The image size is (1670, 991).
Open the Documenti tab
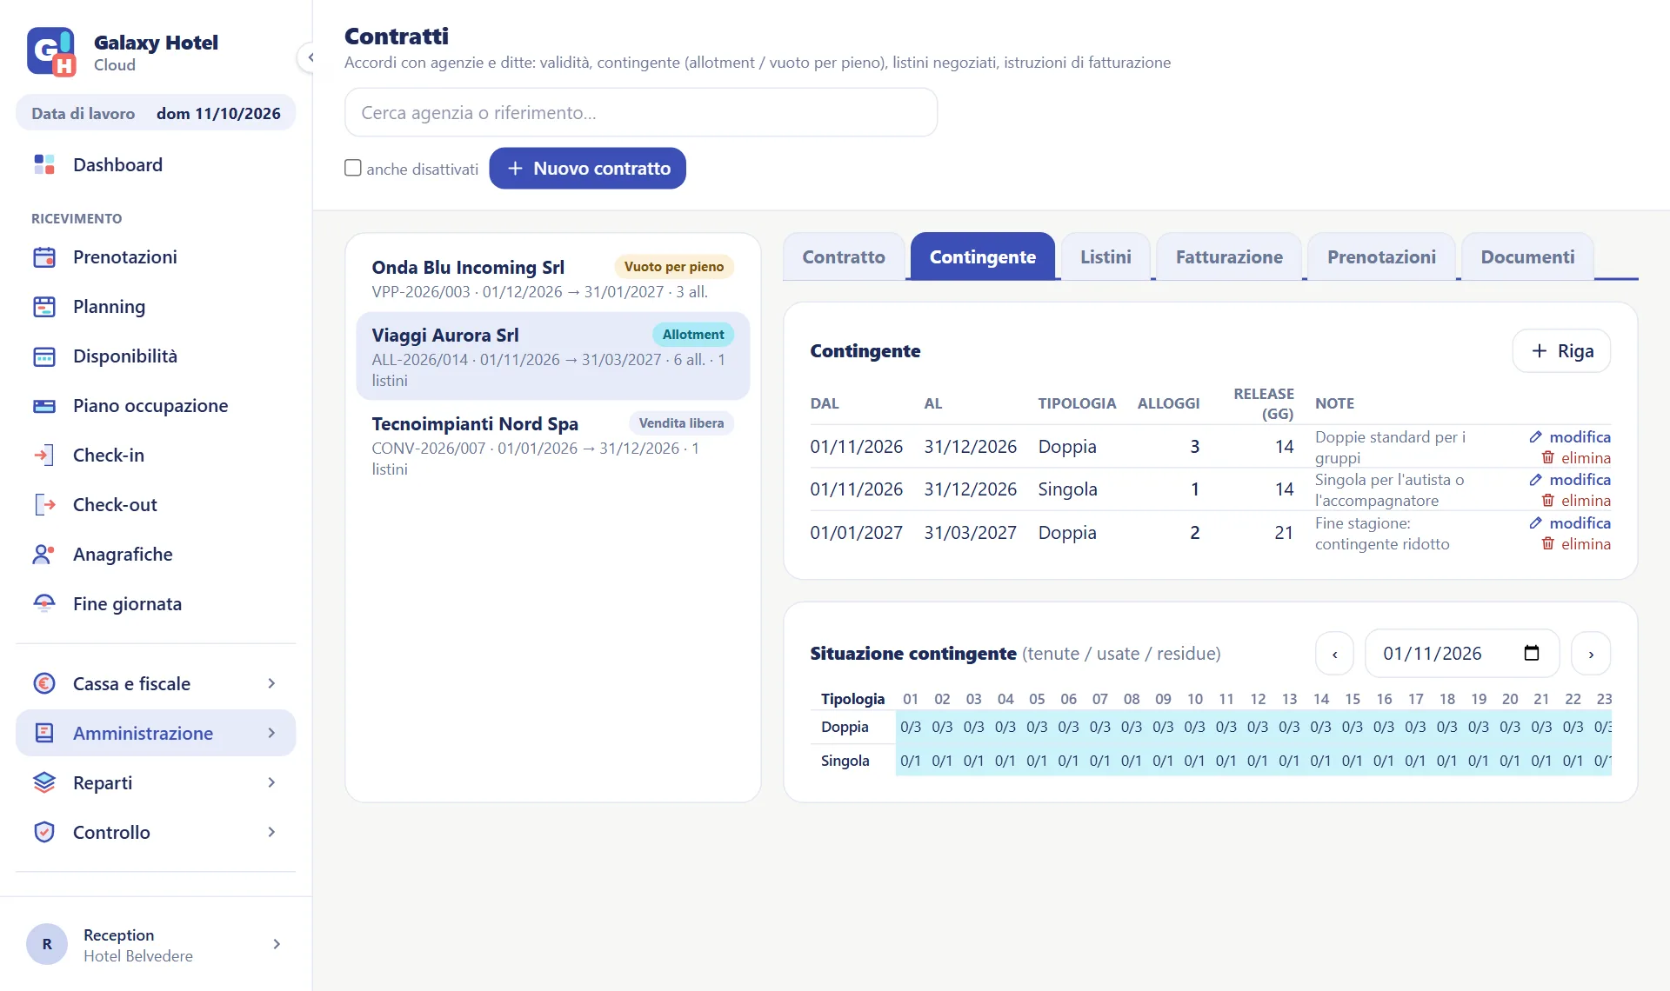tap(1527, 256)
